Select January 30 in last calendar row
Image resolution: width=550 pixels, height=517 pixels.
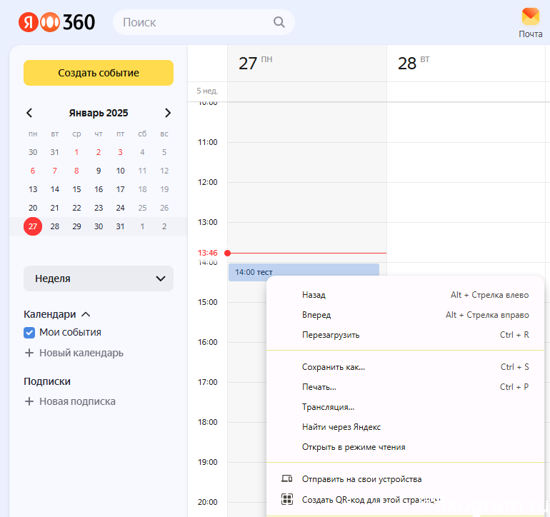pyautogui.click(x=99, y=226)
